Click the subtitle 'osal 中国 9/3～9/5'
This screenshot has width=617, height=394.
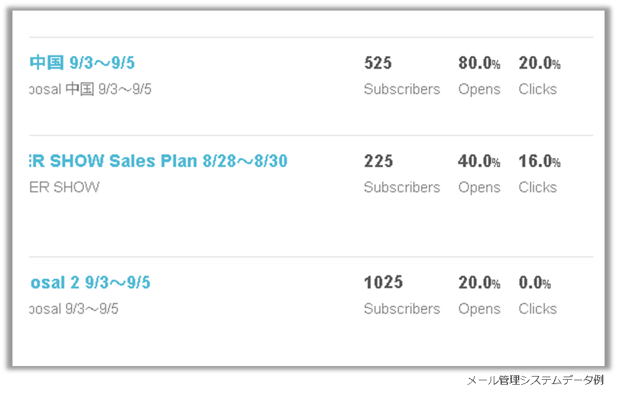click(x=90, y=89)
